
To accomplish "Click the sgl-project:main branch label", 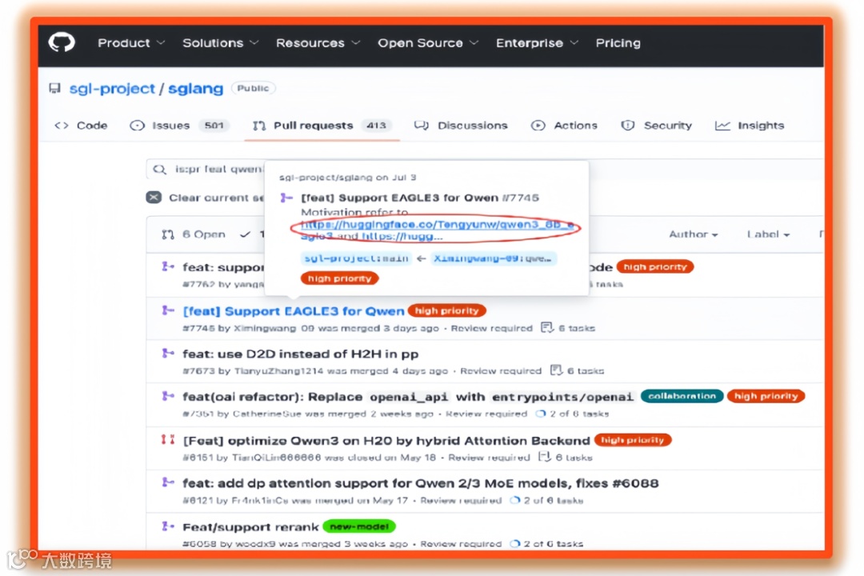I will click(x=357, y=258).
